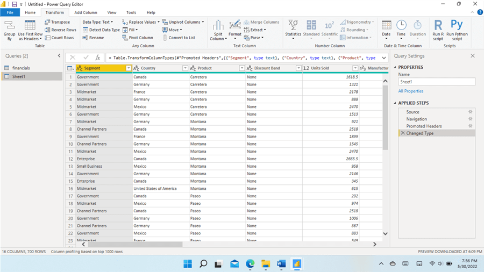The width and height of the screenshot is (484, 272).
Task: Open the Product column filter dropdown
Action: click(241, 68)
